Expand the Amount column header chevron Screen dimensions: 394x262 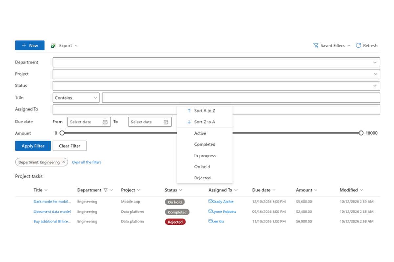pos(316,190)
